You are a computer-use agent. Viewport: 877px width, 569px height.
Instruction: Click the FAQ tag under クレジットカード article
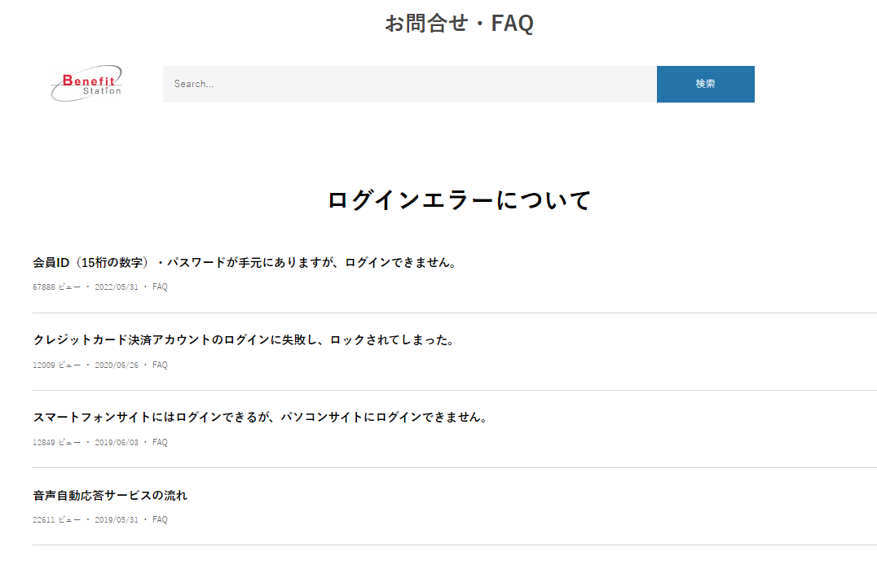pos(160,365)
